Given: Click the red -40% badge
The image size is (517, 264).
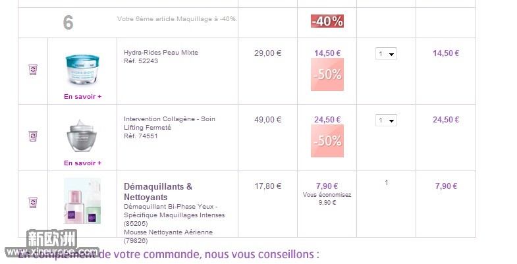Looking at the screenshot, I should tap(327, 21).
